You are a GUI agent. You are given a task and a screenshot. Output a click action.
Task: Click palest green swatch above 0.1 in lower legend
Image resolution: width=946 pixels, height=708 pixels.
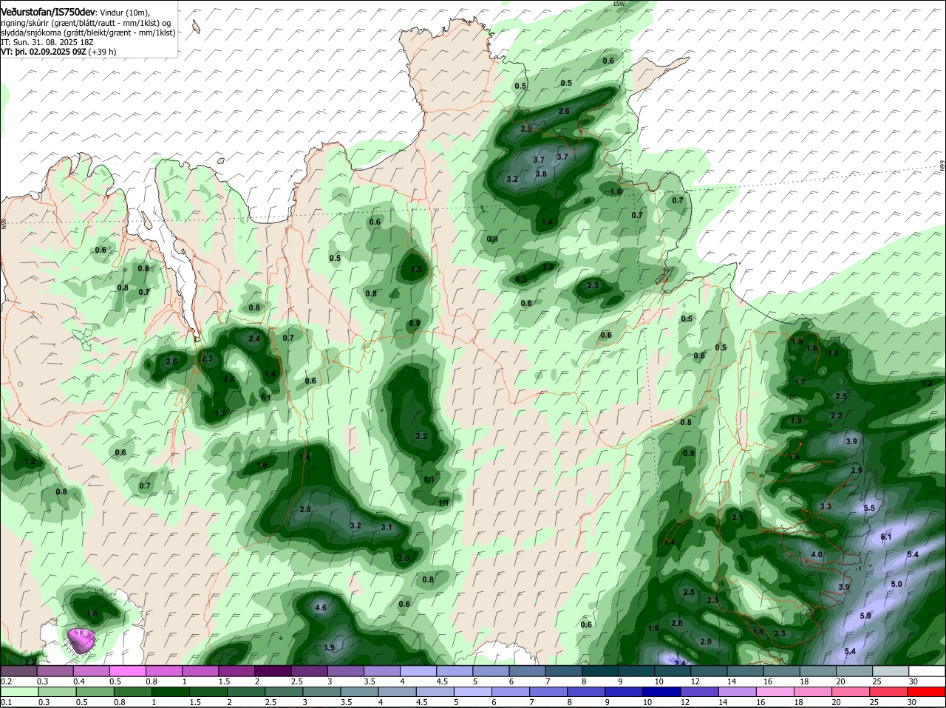pyautogui.click(x=19, y=692)
